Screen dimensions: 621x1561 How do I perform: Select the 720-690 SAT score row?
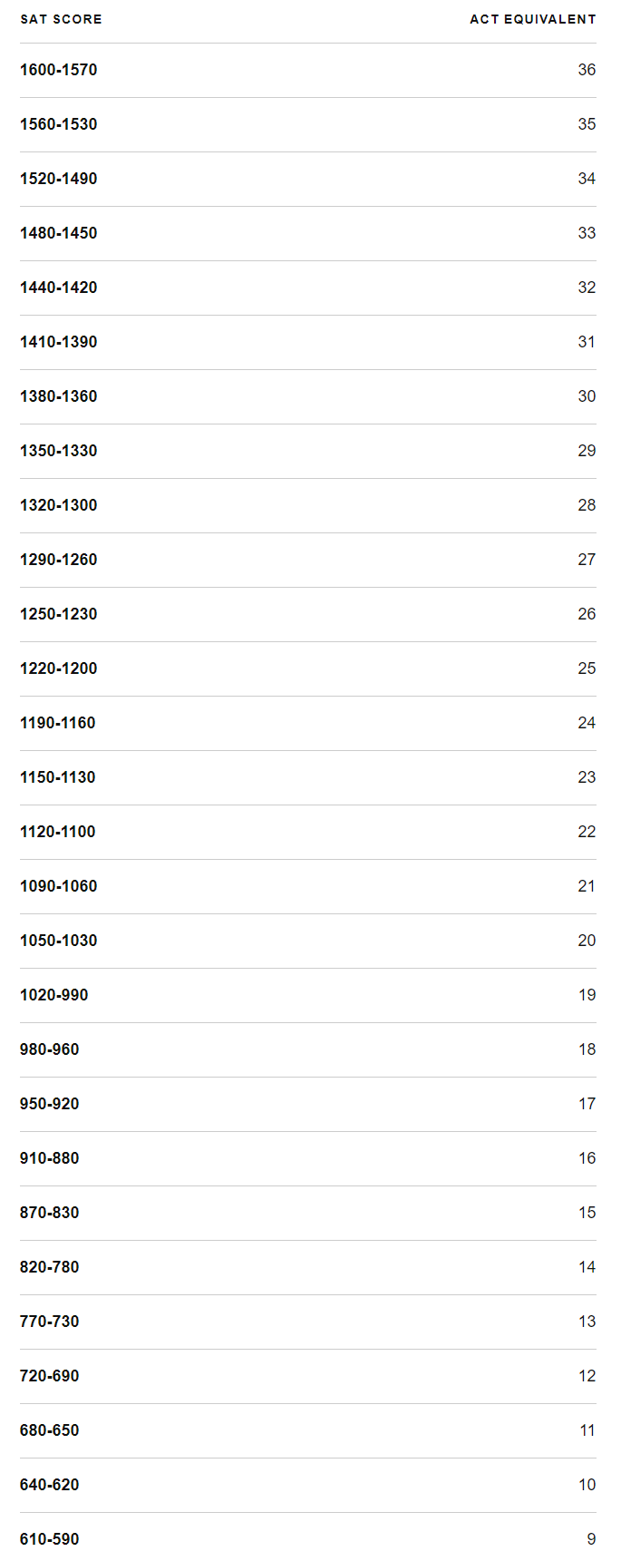50,1376
